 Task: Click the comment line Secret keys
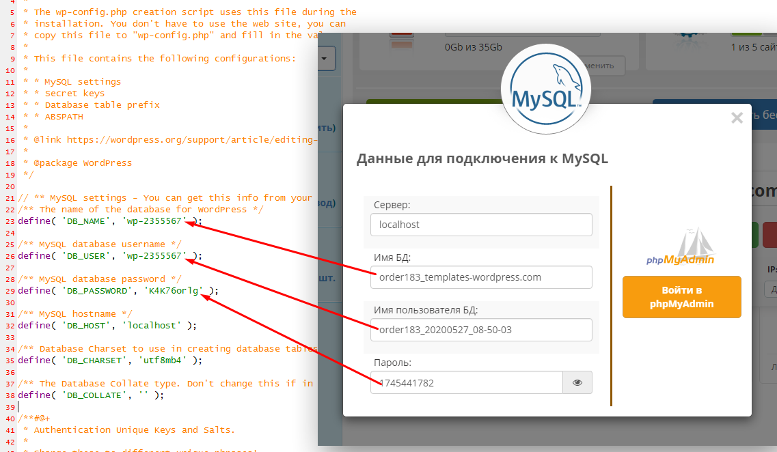[x=74, y=93]
